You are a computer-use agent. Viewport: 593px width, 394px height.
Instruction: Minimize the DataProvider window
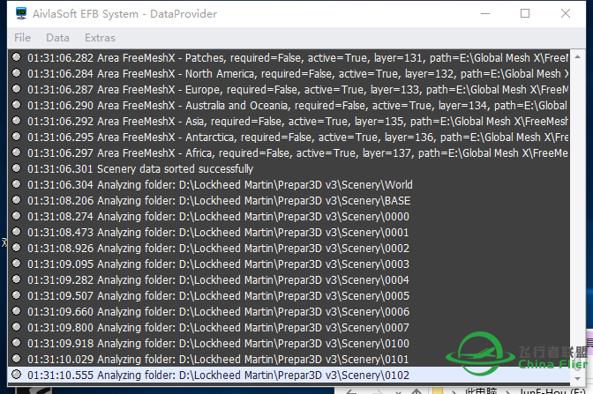coord(485,13)
